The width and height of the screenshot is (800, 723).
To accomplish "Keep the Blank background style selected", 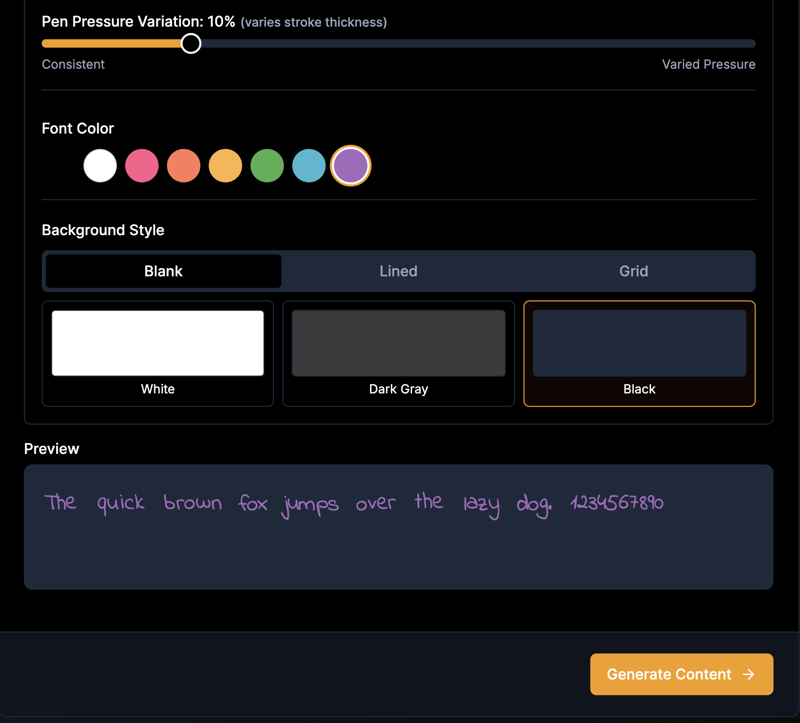I will pyautogui.click(x=163, y=271).
